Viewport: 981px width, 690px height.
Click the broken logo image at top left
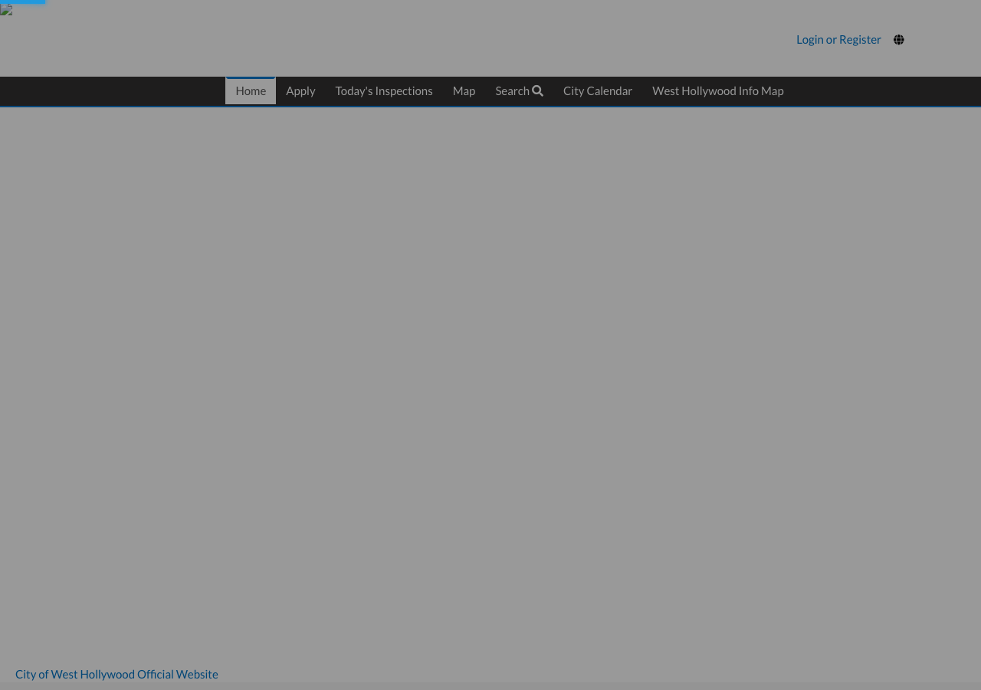coord(6,10)
